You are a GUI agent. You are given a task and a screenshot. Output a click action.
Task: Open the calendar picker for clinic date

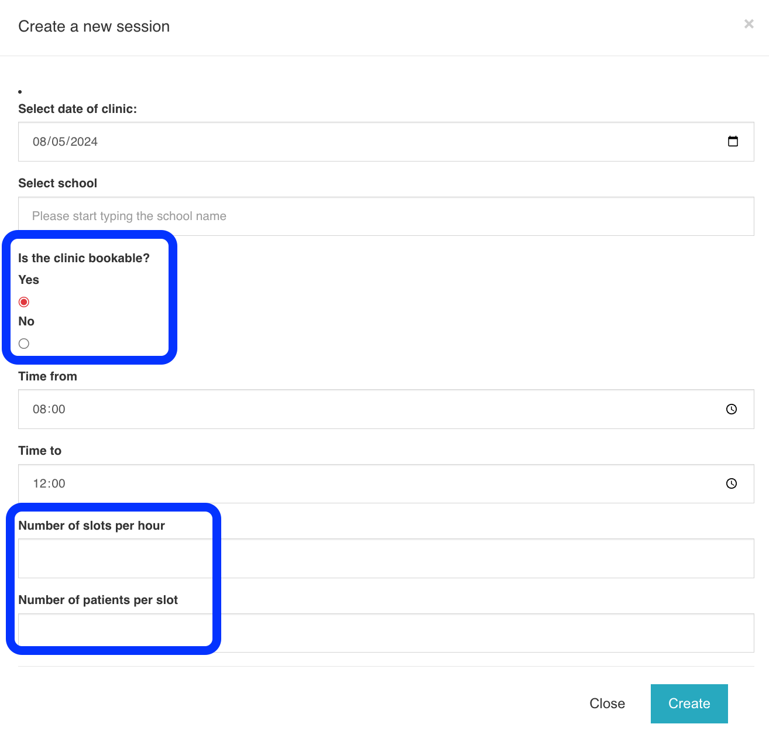coord(733,142)
